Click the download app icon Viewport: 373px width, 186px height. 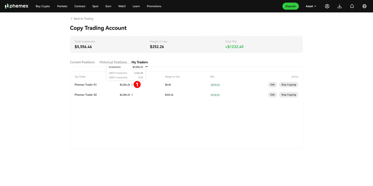coord(339,6)
